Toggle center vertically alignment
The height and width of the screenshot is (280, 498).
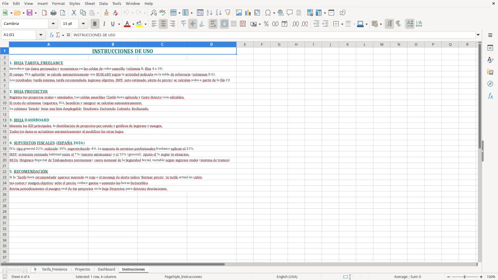pos(193,24)
